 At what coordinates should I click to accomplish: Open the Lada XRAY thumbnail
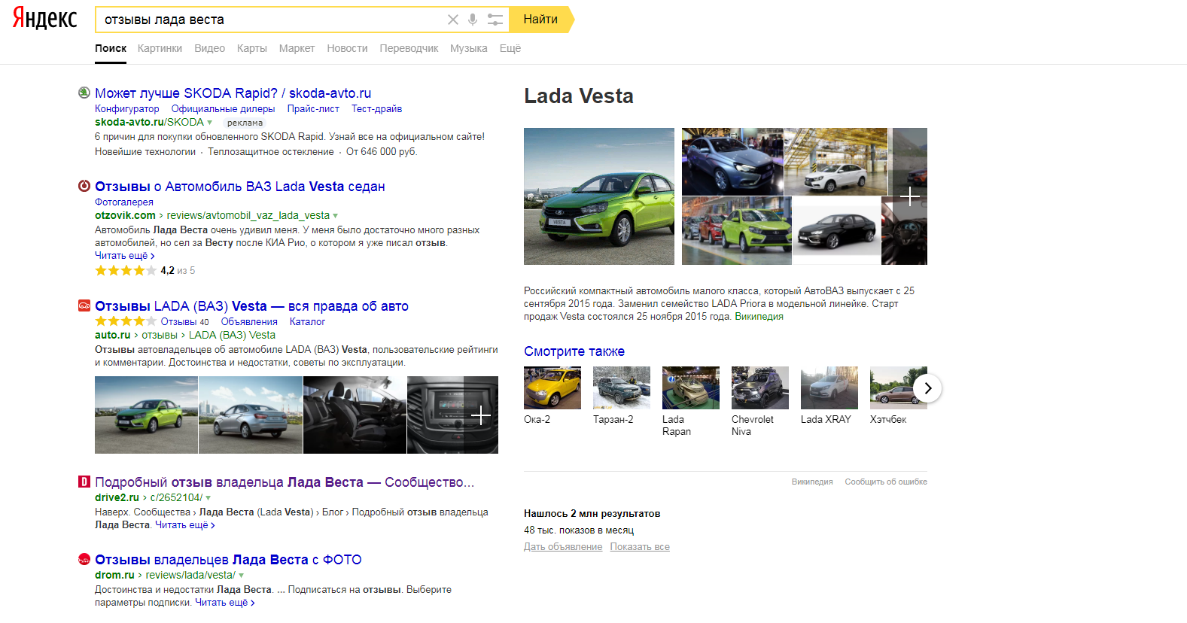829,387
